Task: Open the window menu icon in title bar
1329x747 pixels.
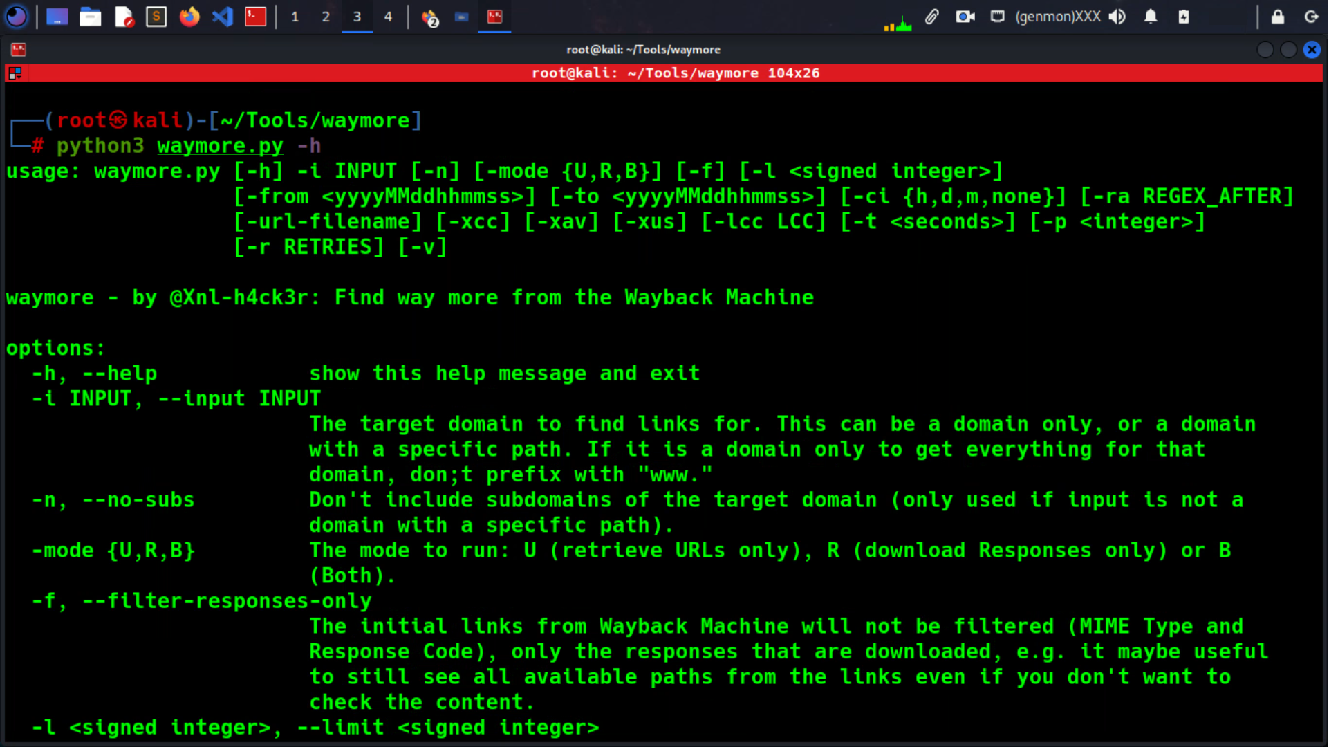Action: click(19, 49)
